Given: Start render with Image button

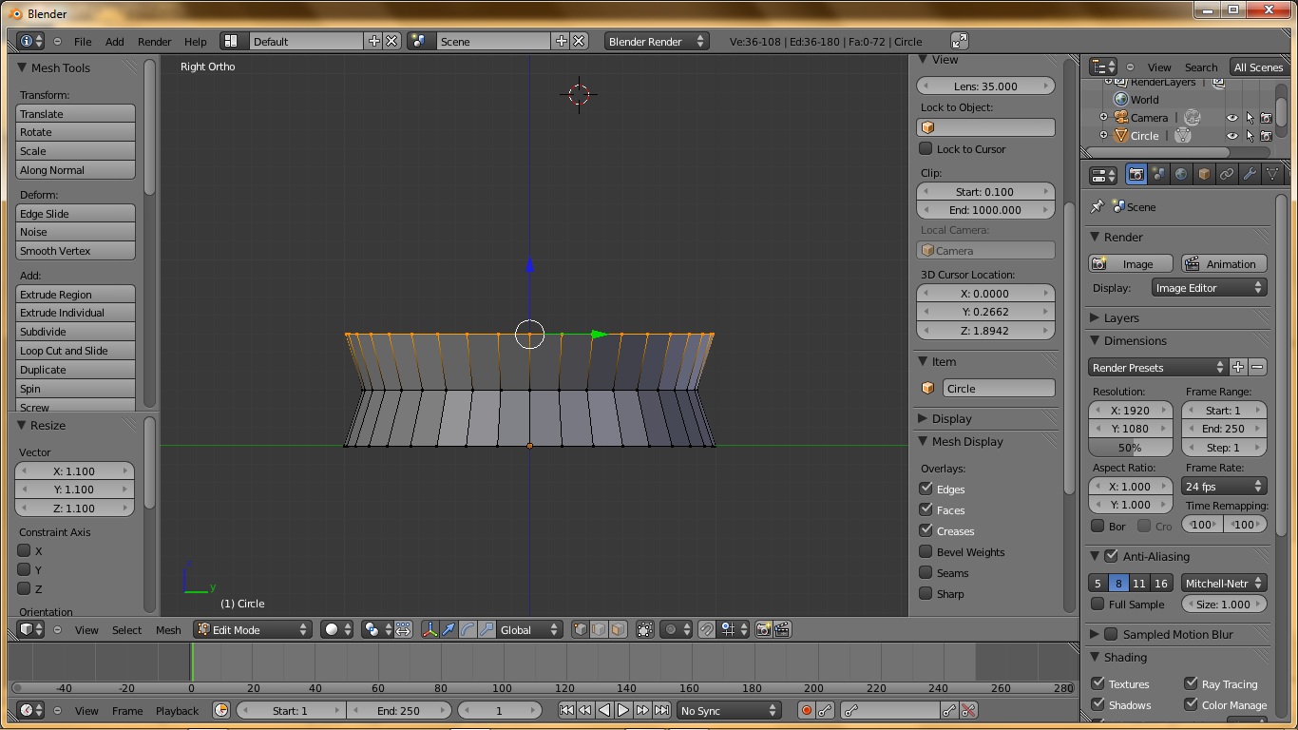Looking at the screenshot, I should (1130, 263).
